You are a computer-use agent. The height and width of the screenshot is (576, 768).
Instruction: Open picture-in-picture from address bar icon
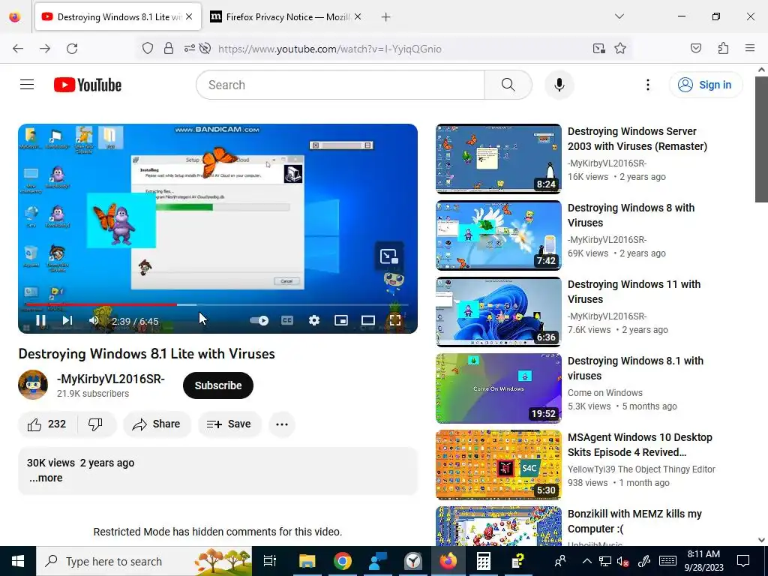pos(599,49)
